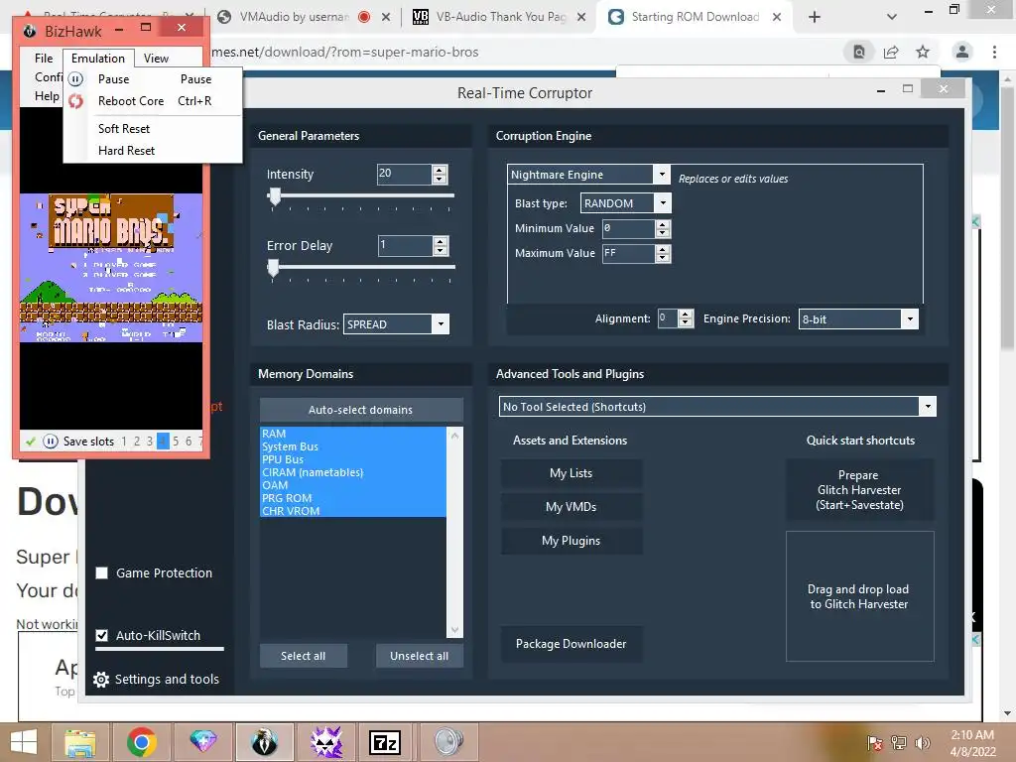Click the green checkmark in BizHawk status bar
This screenshot has width=1016, height=762.
tap(30, 442)
